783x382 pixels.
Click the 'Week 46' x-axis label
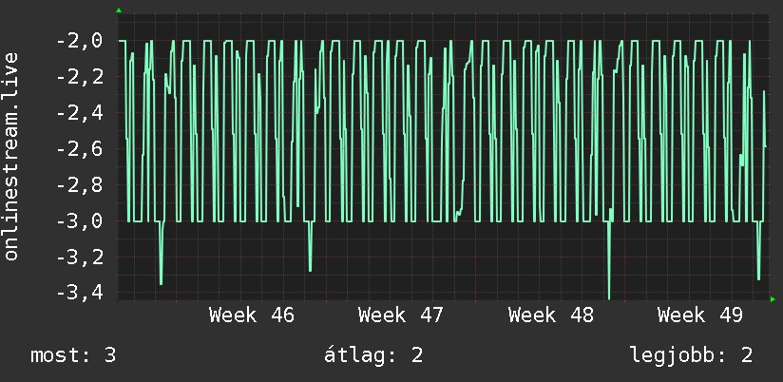coord(252,315)
